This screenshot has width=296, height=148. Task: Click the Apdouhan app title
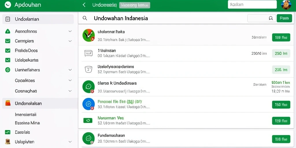(27, 5)
